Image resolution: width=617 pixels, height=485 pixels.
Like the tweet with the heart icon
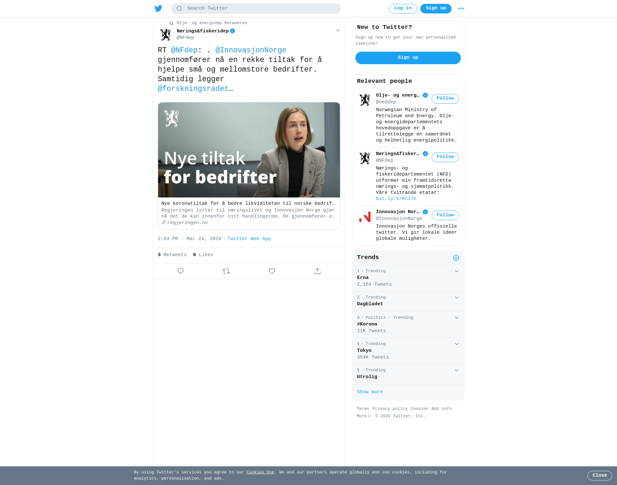(272, 271)
